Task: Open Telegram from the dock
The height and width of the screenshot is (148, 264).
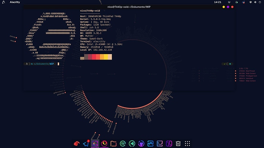Action: tap(86, 143)
